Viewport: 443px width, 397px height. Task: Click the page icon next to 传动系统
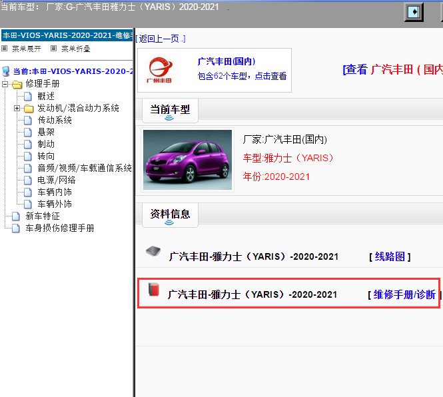28,121
